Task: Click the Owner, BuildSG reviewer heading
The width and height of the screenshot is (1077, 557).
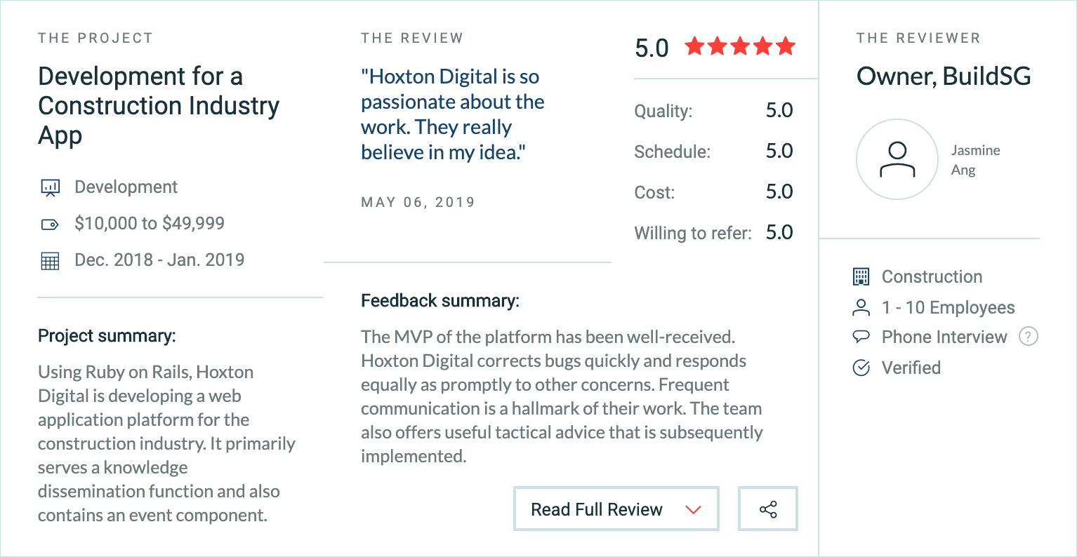Action: [x=944, y=76]
